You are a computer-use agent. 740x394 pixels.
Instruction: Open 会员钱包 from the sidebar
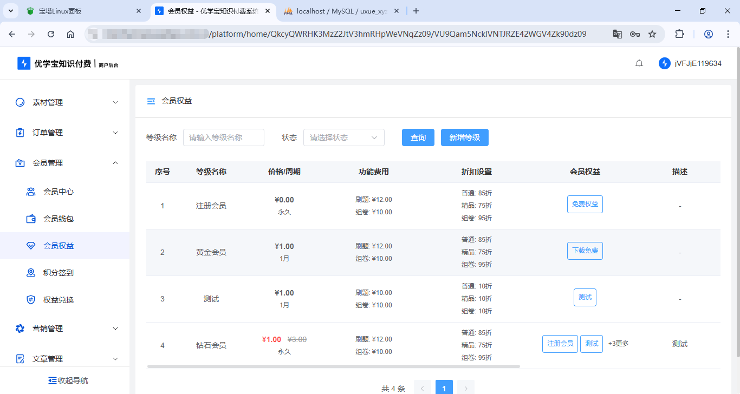58,219
